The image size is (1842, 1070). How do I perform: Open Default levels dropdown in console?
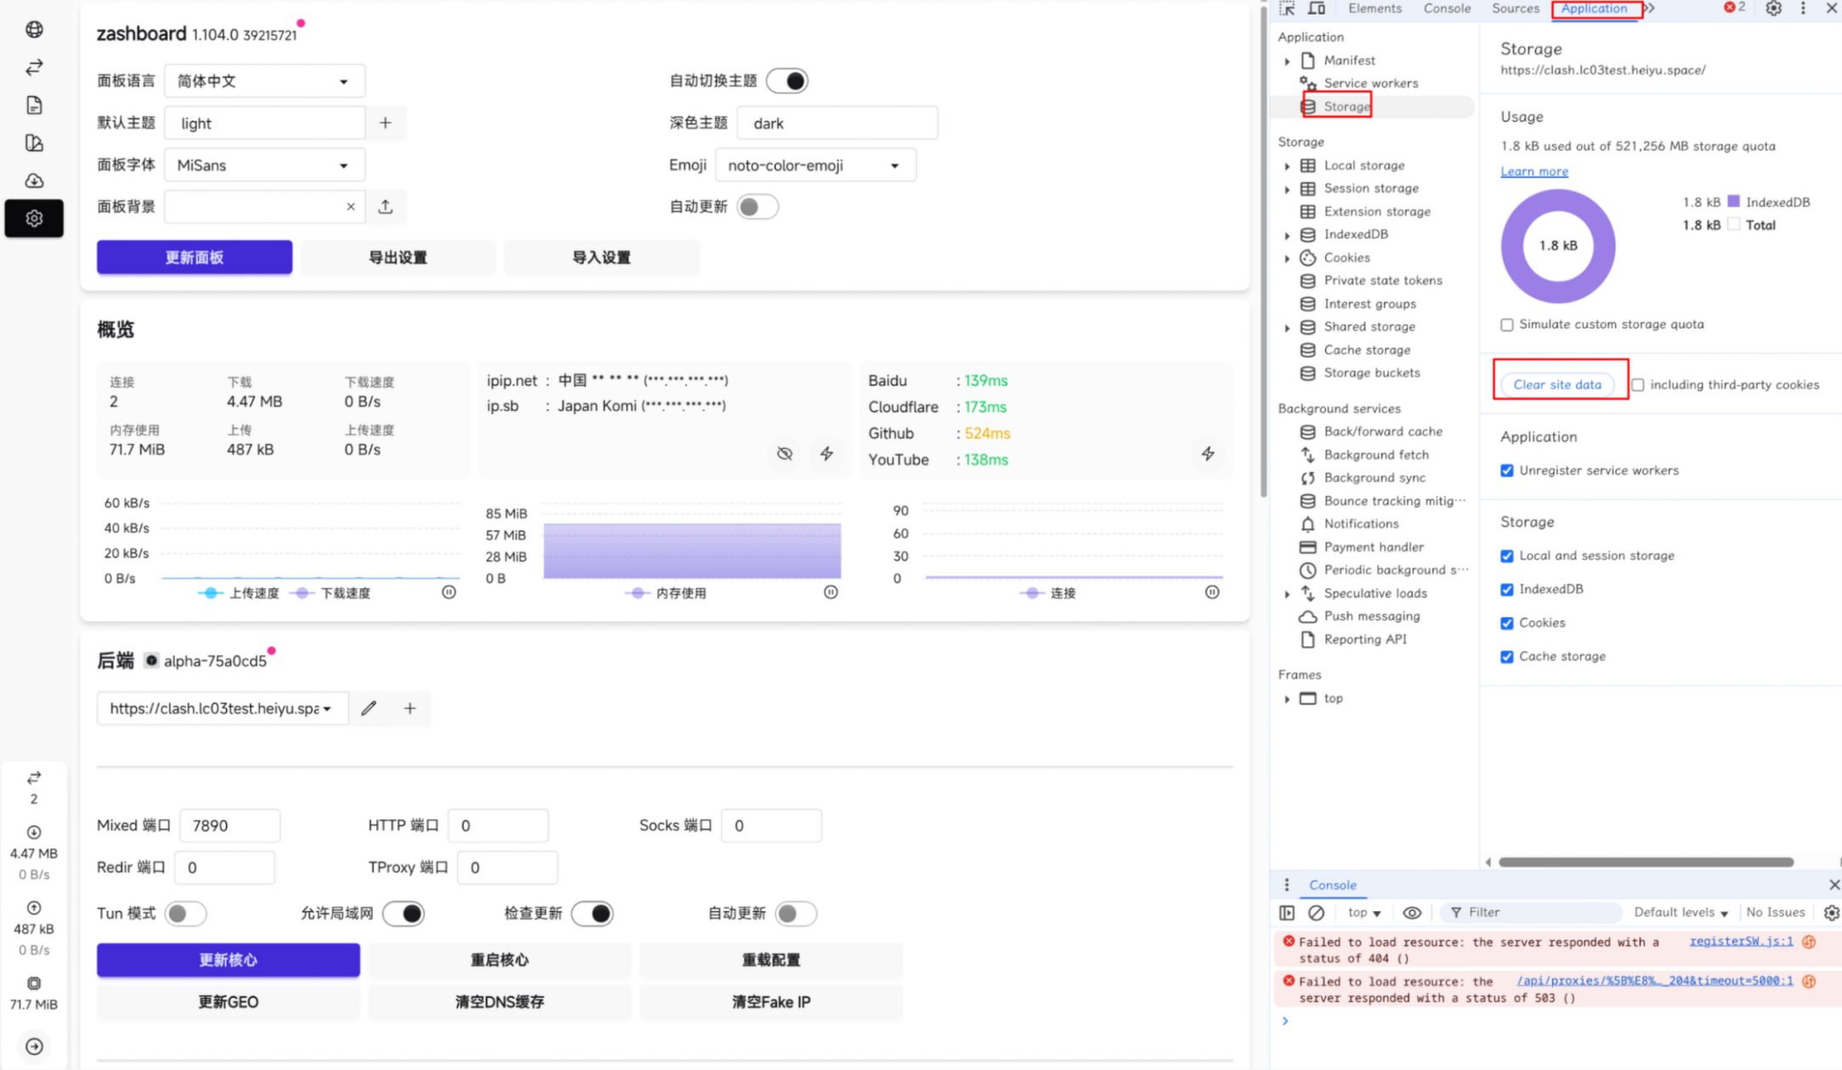tap(1680, 912)
